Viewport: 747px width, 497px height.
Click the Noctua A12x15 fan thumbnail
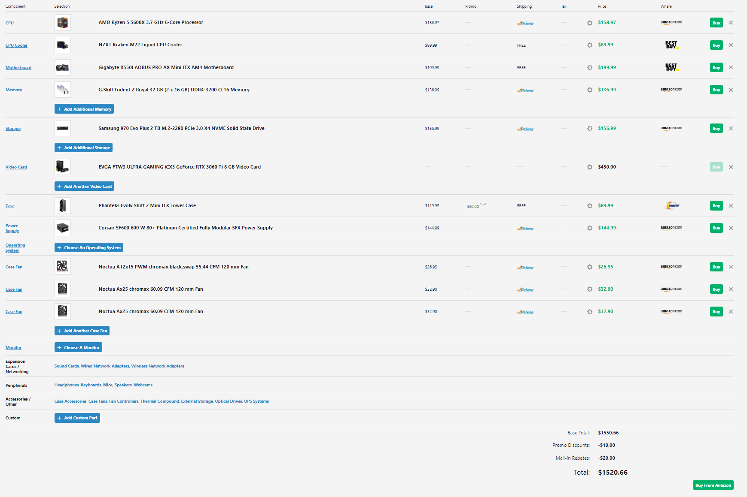(63, 267)
